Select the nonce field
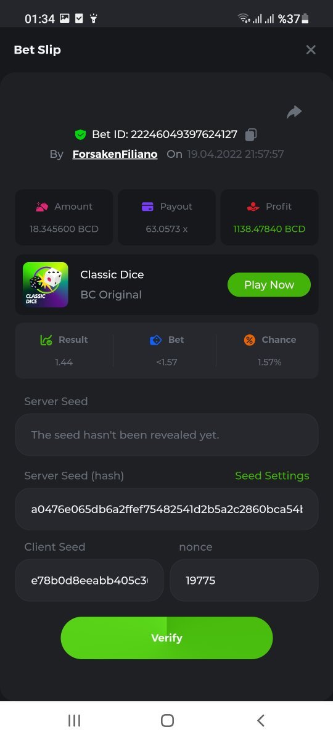This screenshot has height=740, width=333. (x=244, y=580)
